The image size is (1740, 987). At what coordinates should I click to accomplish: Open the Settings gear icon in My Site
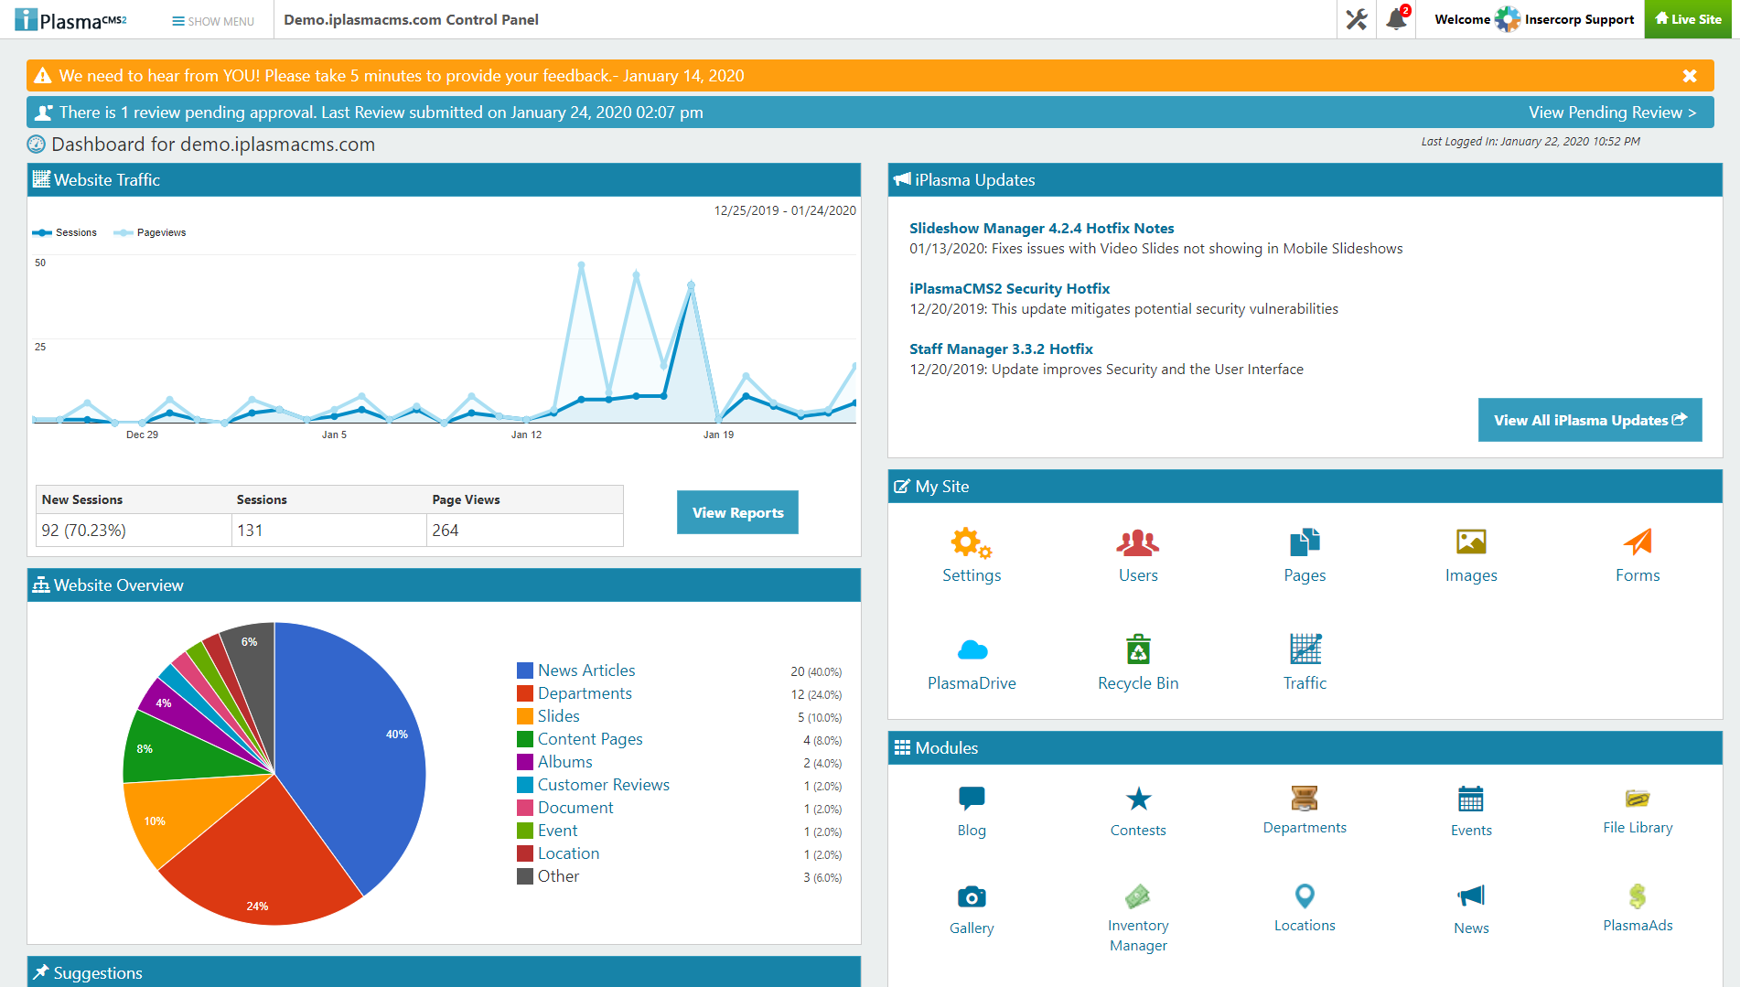[x=971, y=543]
